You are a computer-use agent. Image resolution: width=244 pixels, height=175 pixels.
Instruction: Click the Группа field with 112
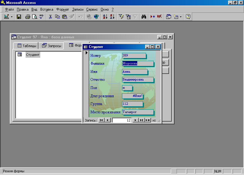click(x=132, y=104)
